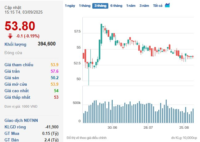Screen dimensions: 200x142
Task: Click the Khối lượng volume value 394,600
Action: click(x=47, y=44)
